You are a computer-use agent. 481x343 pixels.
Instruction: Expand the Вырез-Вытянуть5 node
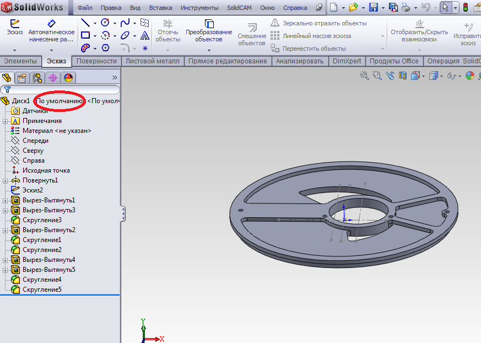click(x=5, y=270)
